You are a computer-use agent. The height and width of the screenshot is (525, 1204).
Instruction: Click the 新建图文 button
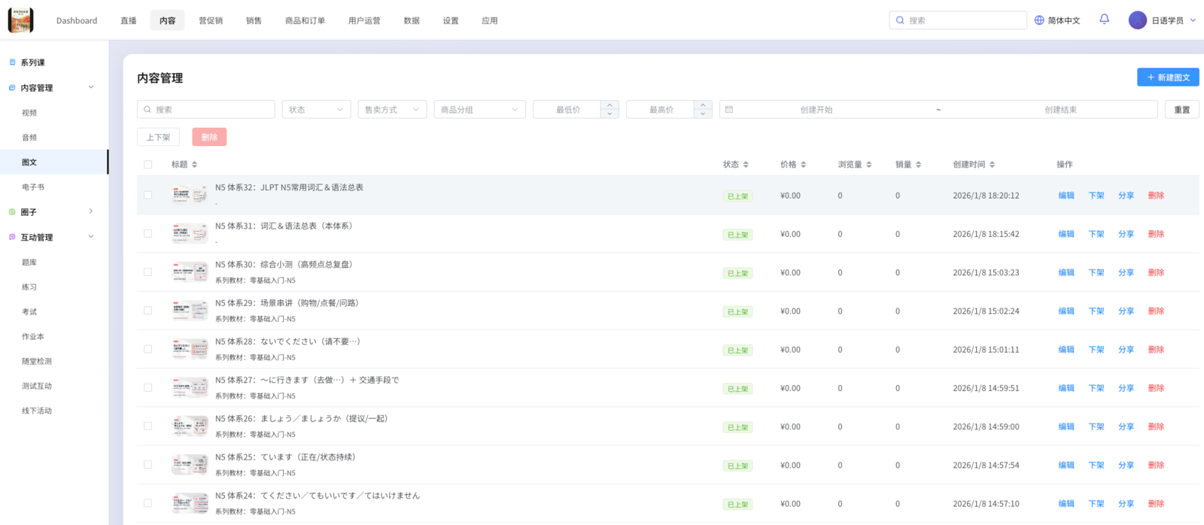(1168, 77)
